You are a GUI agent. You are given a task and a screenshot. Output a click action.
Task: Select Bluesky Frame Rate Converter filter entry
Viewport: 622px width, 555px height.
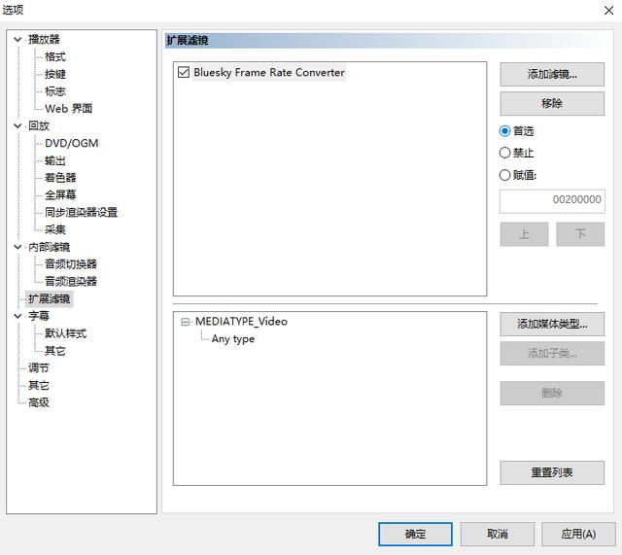pos(269,72)
